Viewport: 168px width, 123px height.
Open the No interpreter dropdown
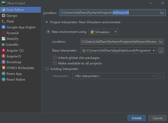[114, 76]
